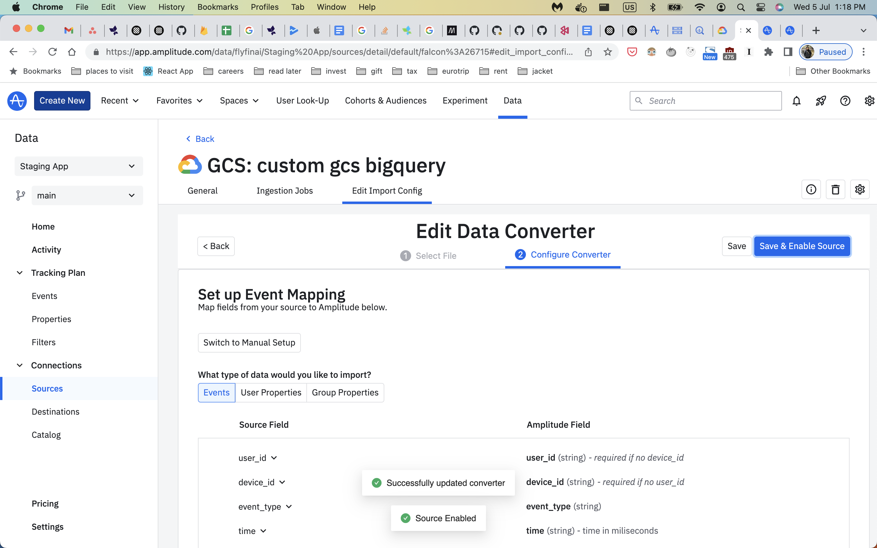
Task: Select Events data type option
Action: coord(216,392)
